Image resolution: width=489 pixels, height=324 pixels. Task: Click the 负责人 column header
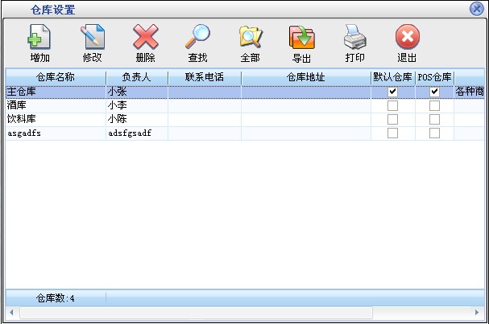(x=136, y=78)
